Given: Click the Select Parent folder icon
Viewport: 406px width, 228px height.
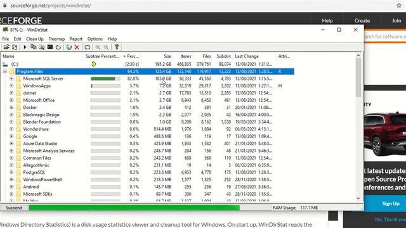Looking at the screenshot, I should 88,47.
